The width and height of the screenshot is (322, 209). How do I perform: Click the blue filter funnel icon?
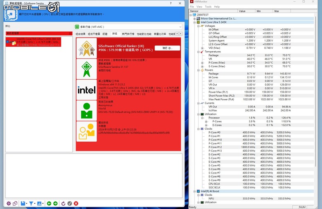click(x=31, y=204)
